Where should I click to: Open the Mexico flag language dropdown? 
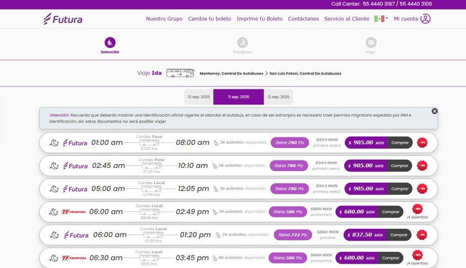point(381,19)
